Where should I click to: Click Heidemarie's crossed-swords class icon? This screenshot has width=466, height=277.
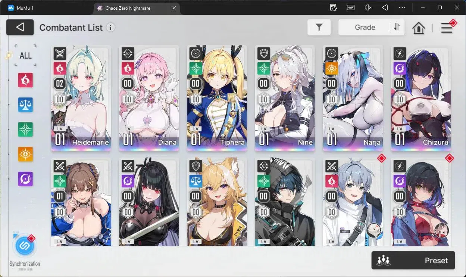pos(60,54)
